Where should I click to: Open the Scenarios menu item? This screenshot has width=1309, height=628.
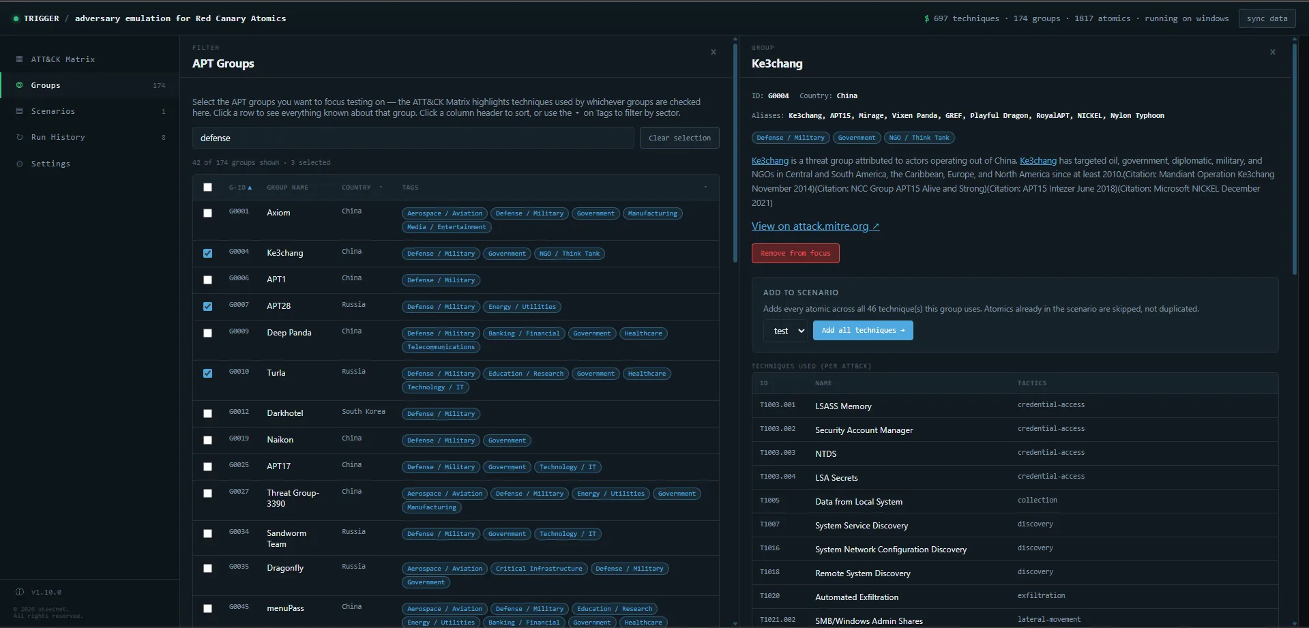point(90,111)
